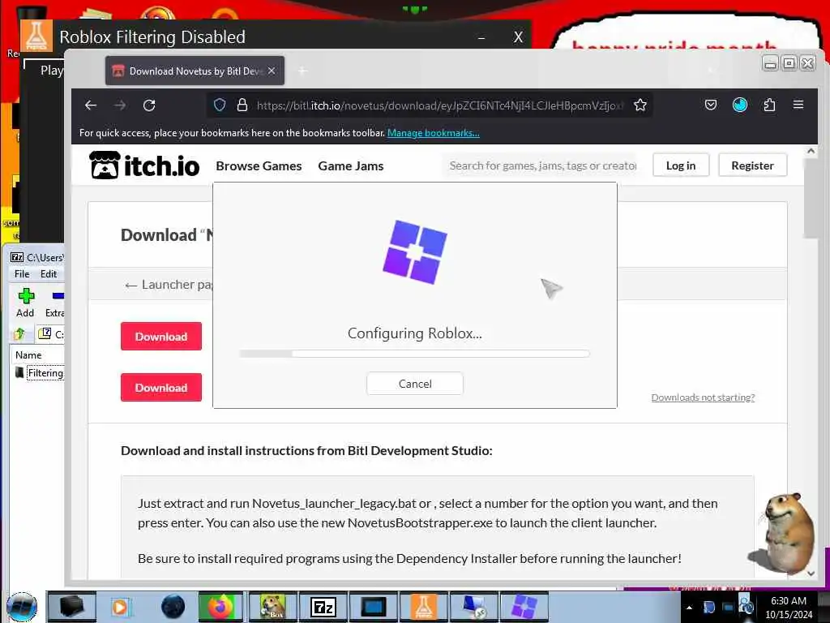Screen dimensions: 830x623
Task: Click the Extract icon in 7-Zip
Action: [55, 303]
